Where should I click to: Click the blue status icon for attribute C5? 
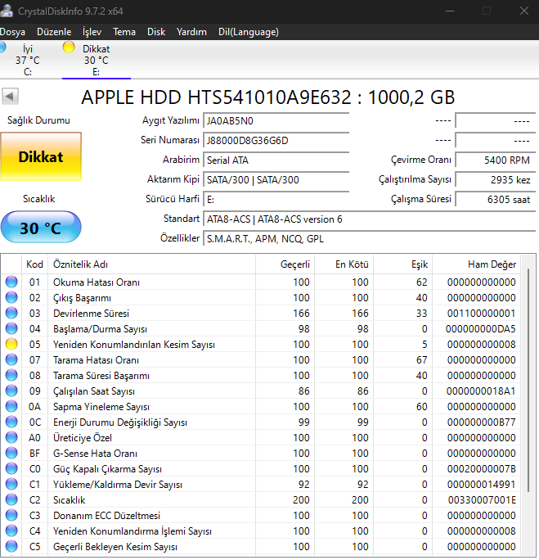[11, 546]
